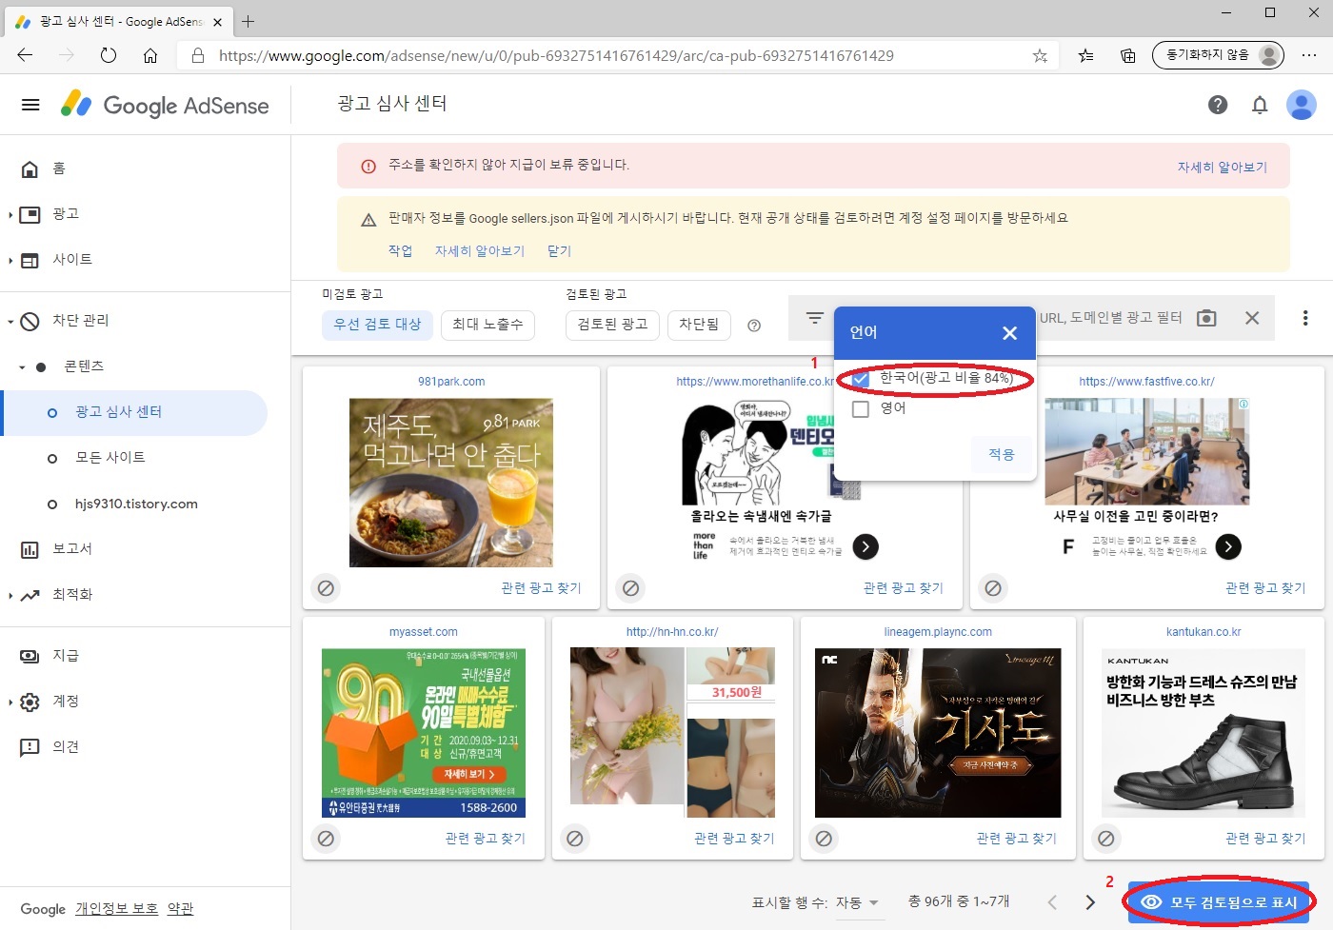This screenshot has width=1333, height=930.
Task: Open the AdSense account avatar
Action: point(1301,105)
